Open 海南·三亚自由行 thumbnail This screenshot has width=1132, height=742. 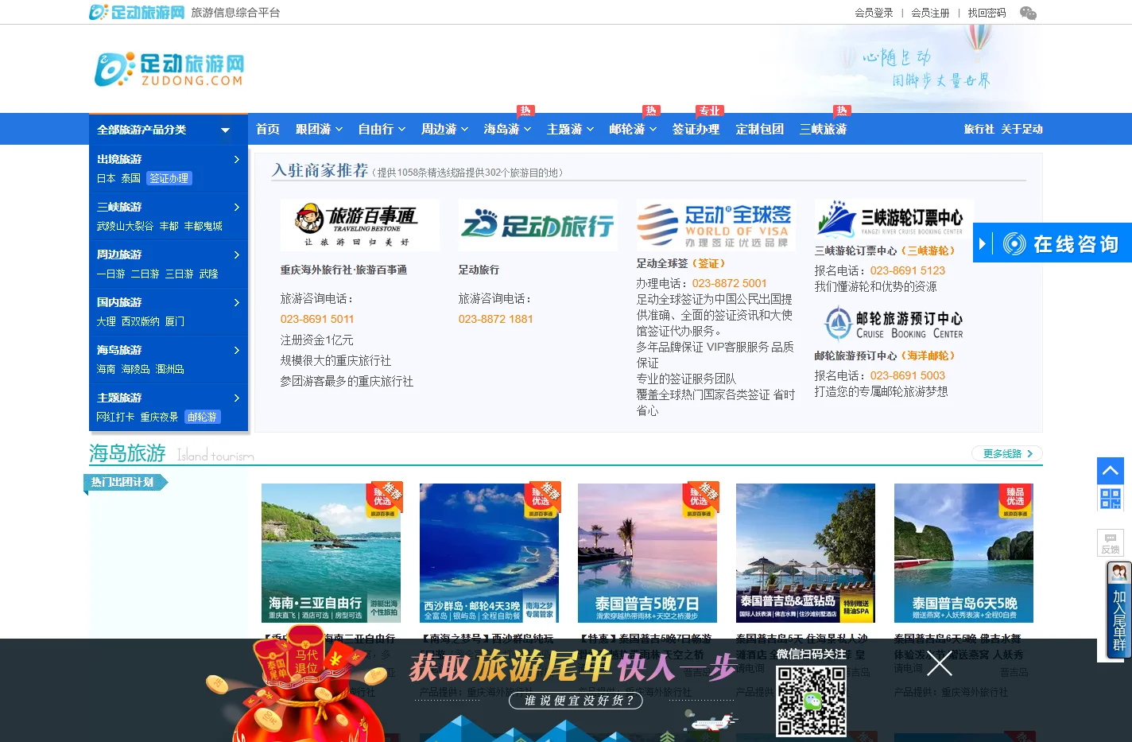pos(331,553)
